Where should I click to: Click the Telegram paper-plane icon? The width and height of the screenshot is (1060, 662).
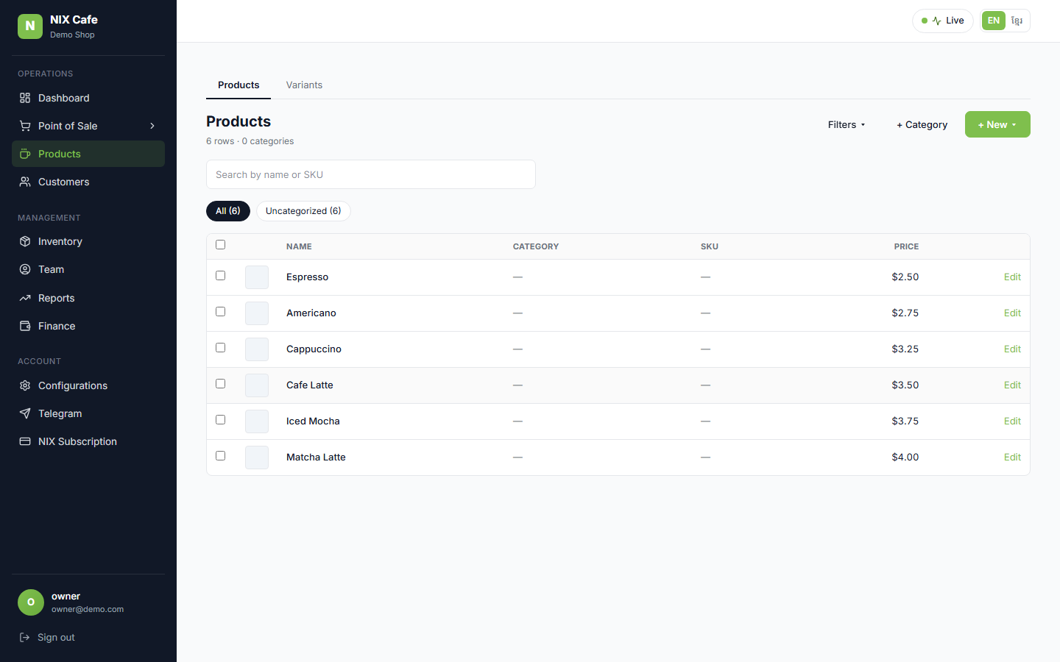coord(25,413)
